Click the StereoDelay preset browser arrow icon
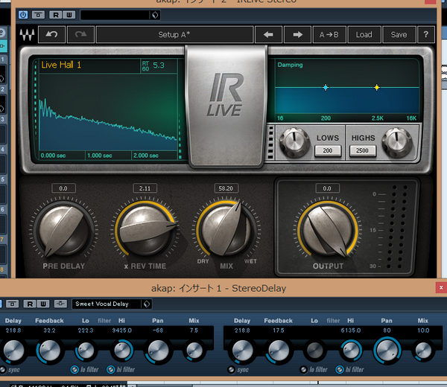Image resolution: width=447 pixels, height=387 pixels. tap(147, 304)
